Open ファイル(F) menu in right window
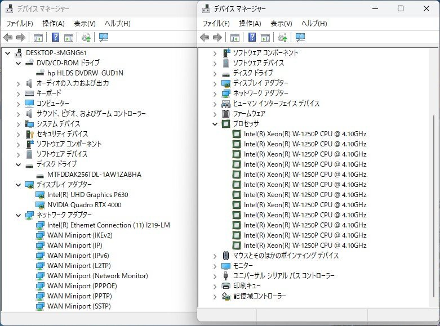Image resolution: width=440 pixels, height=326 pixels. tap(216, 23)
